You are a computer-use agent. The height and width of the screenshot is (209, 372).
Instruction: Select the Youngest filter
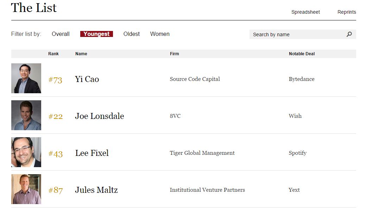tap(96, 34)
